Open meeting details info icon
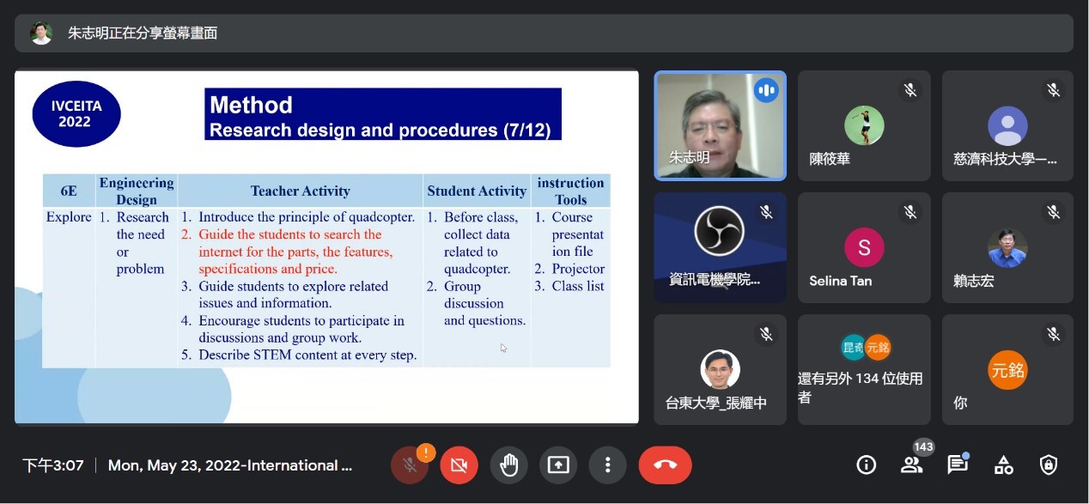 click(x=867, y=465)
